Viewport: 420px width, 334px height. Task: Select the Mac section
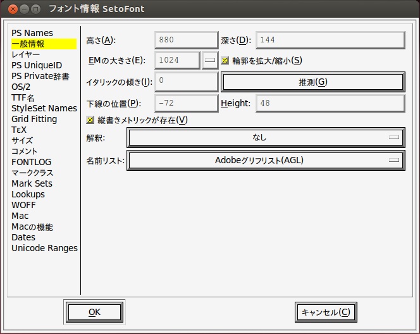[20, 216]
